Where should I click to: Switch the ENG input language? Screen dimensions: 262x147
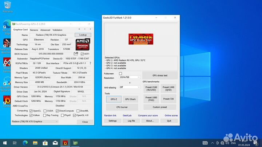(x=233, y=143)
